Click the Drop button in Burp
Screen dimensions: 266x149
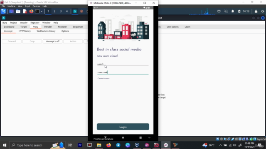32,41
